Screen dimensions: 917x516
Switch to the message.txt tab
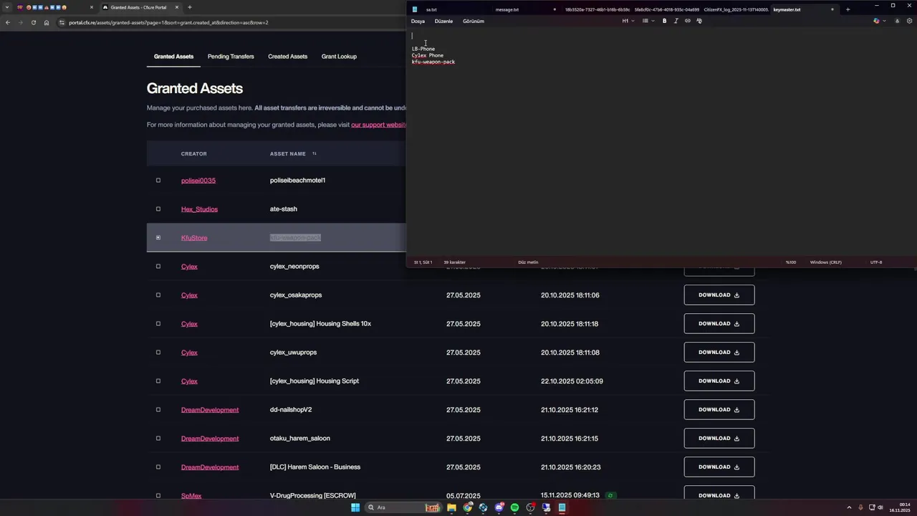pos(507,9)
